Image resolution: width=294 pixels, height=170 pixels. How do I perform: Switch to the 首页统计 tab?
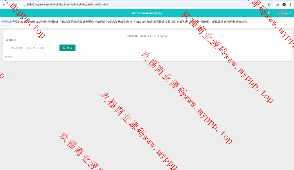click(6, 22)
